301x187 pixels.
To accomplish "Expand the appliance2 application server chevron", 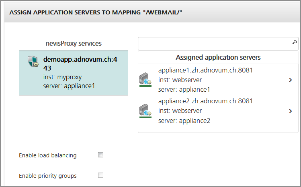I will click(x=291, y=111).
